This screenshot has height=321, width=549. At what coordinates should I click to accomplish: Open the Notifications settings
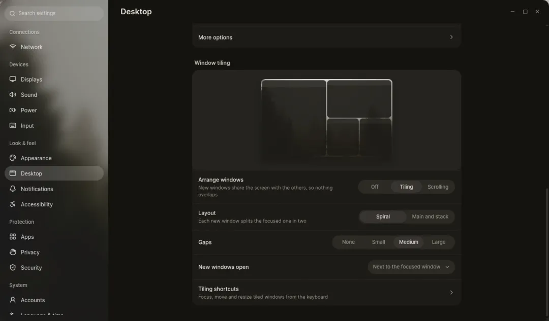point(54,189)
